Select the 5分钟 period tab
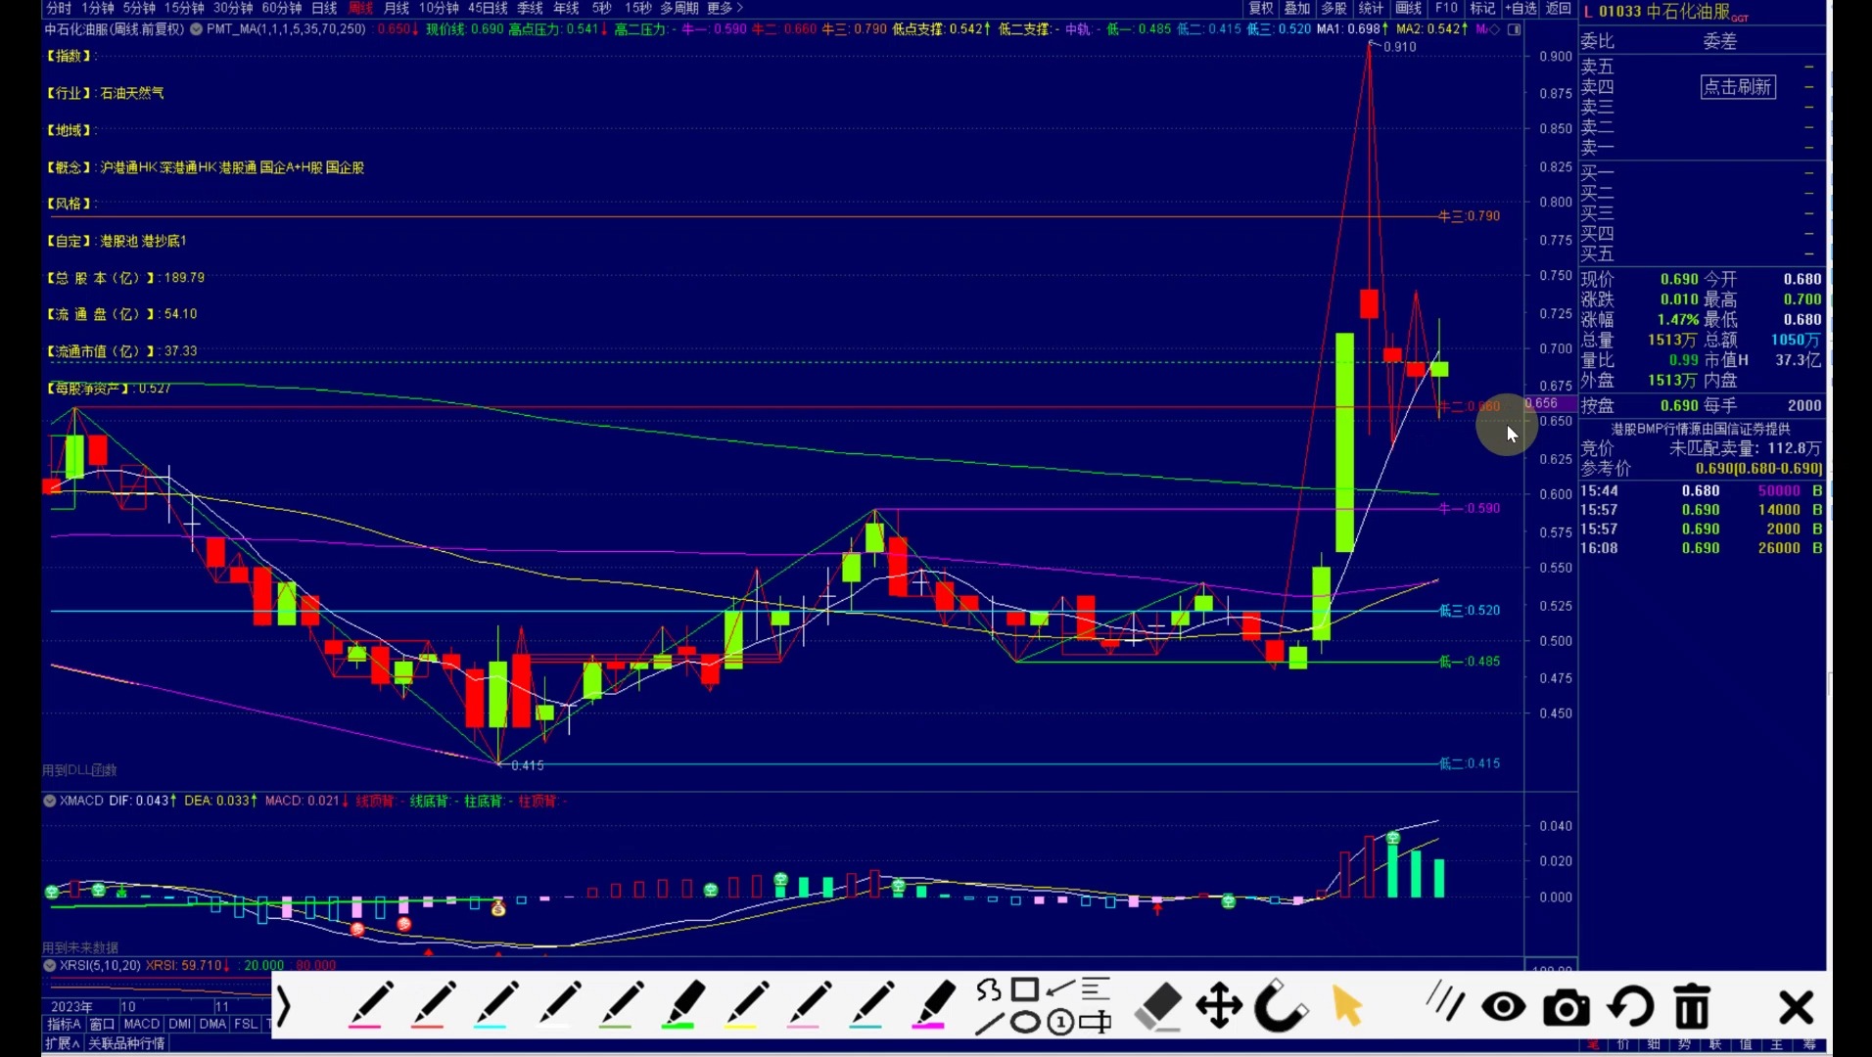The height and width of the screenshot is (1057, 1872). (139, 8)
